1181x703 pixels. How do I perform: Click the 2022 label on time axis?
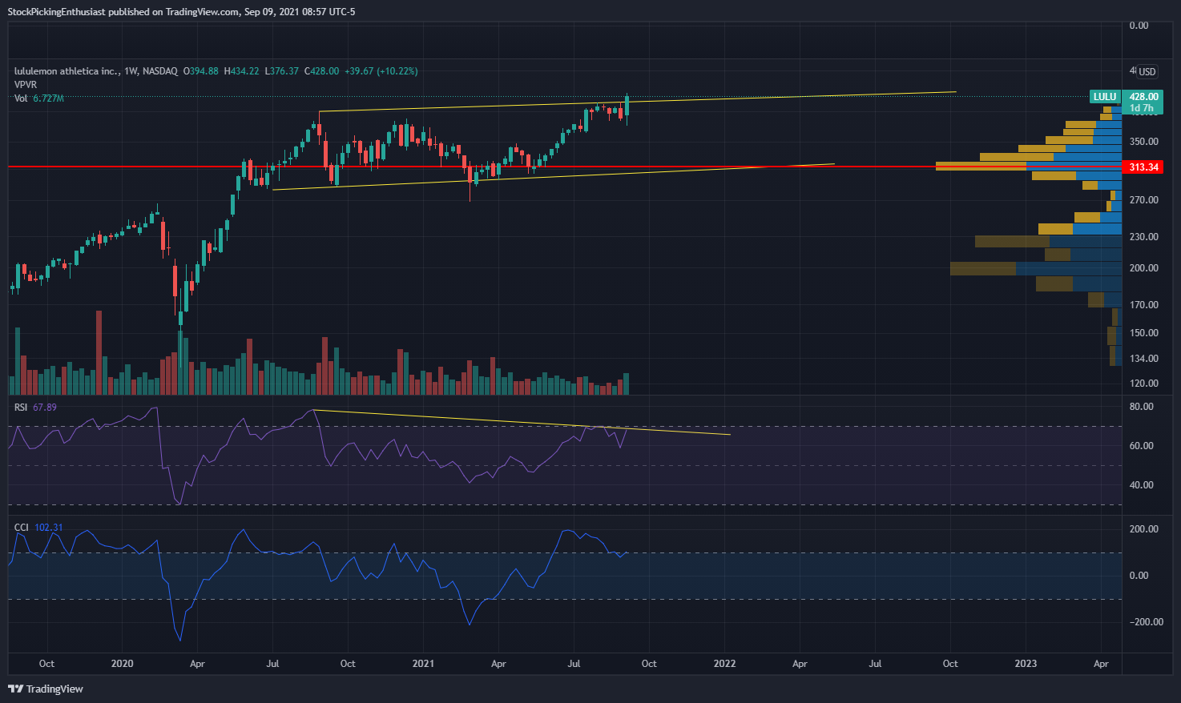724,664
